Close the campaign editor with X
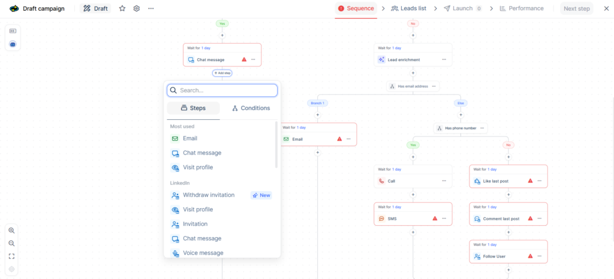 tap(606, 8)
